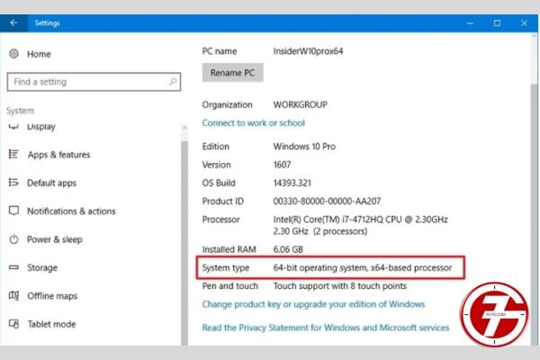The width and height of the screenshot is (540, 360).
Task: Select the Offline maps icon
Action: pos(14,296)
